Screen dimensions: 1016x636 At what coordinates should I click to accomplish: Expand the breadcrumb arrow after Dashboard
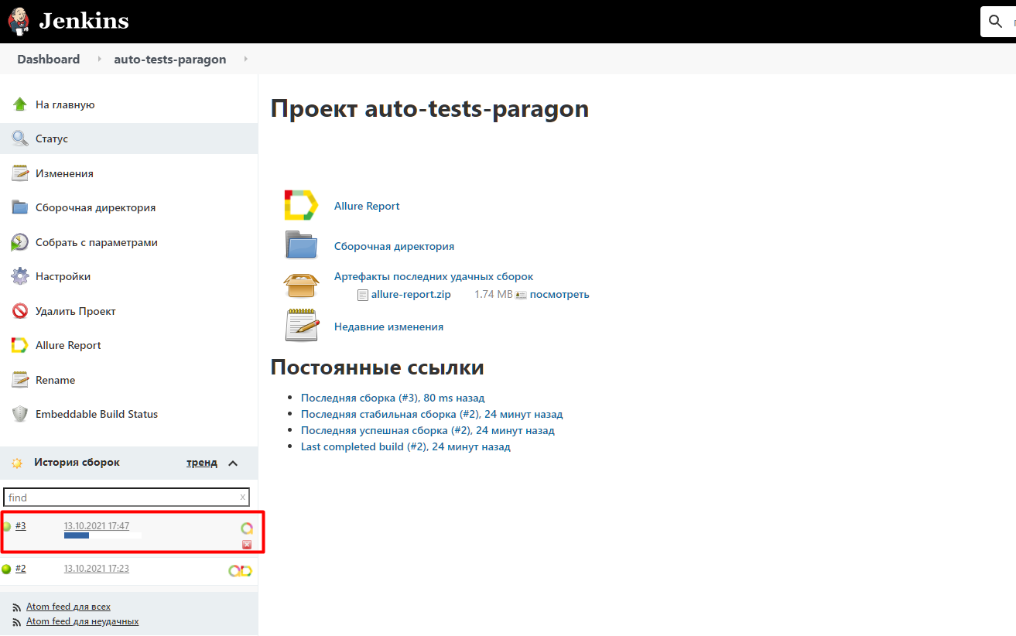click(x=99, y=60)
